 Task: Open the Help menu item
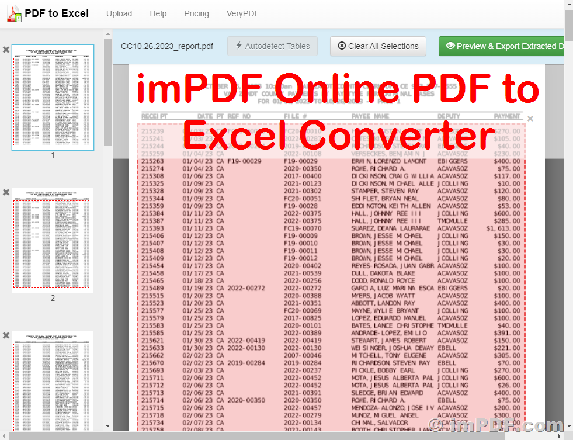coord(158,13)
